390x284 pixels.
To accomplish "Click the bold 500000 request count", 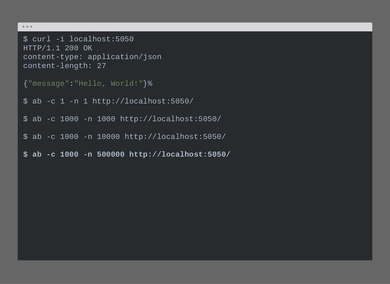I will click(111, 155).
